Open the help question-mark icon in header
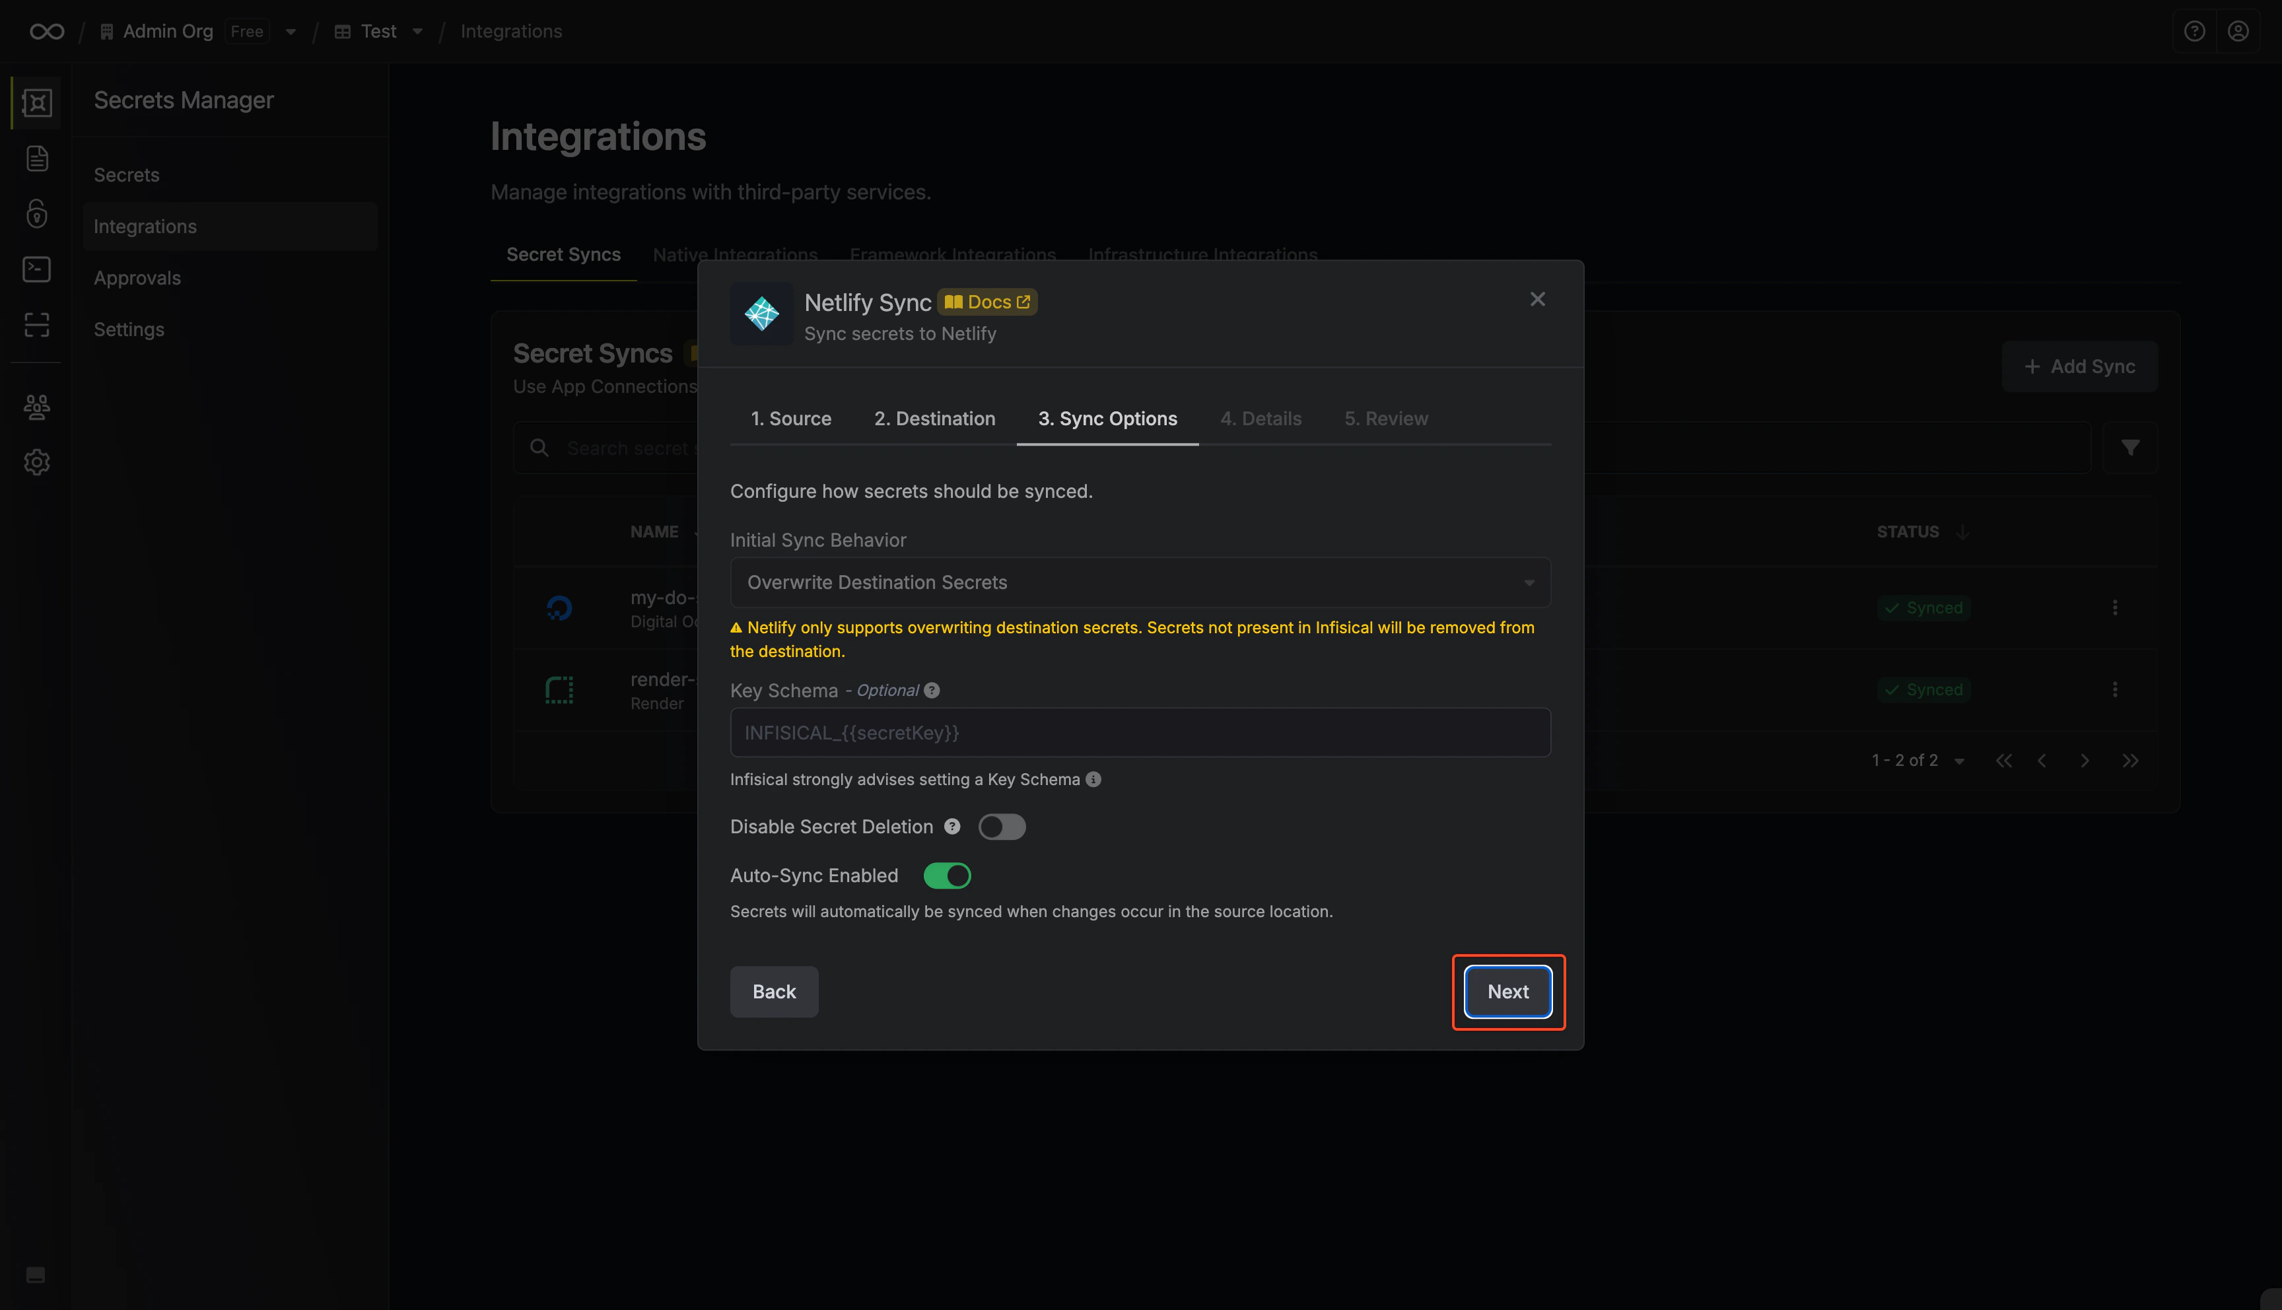This screenshot has width=2282, height=1310. pyautogui.click(x=2194, y=32)
